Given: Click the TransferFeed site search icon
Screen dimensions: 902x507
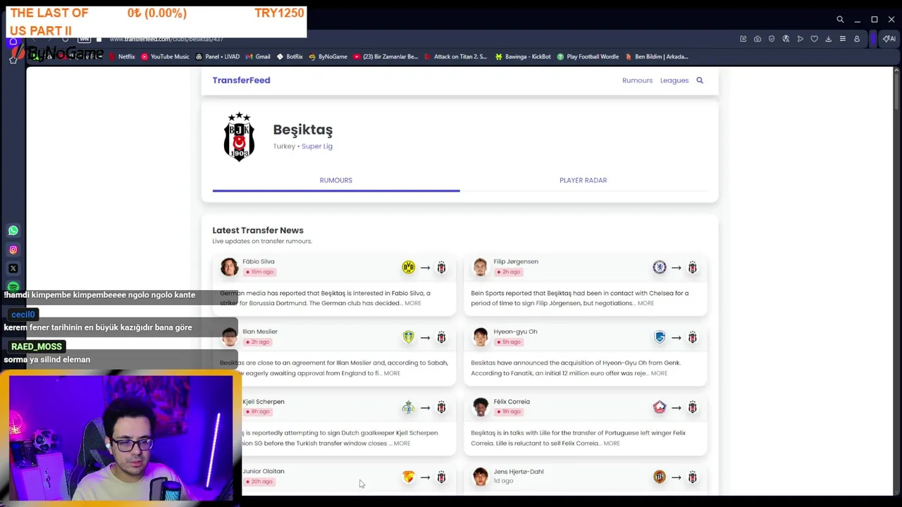Looking at the screenshot, I should (700, 80).
